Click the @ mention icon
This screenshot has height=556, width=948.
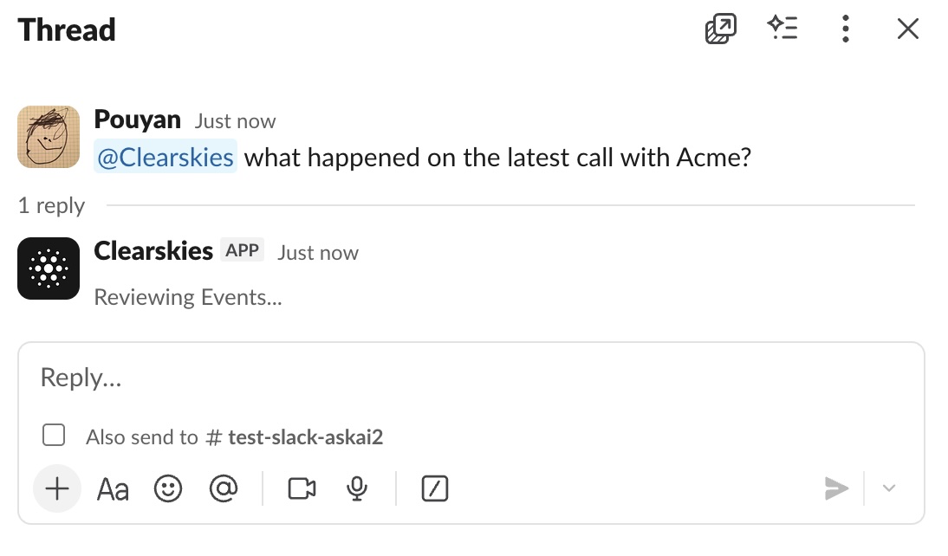[223, 489]
